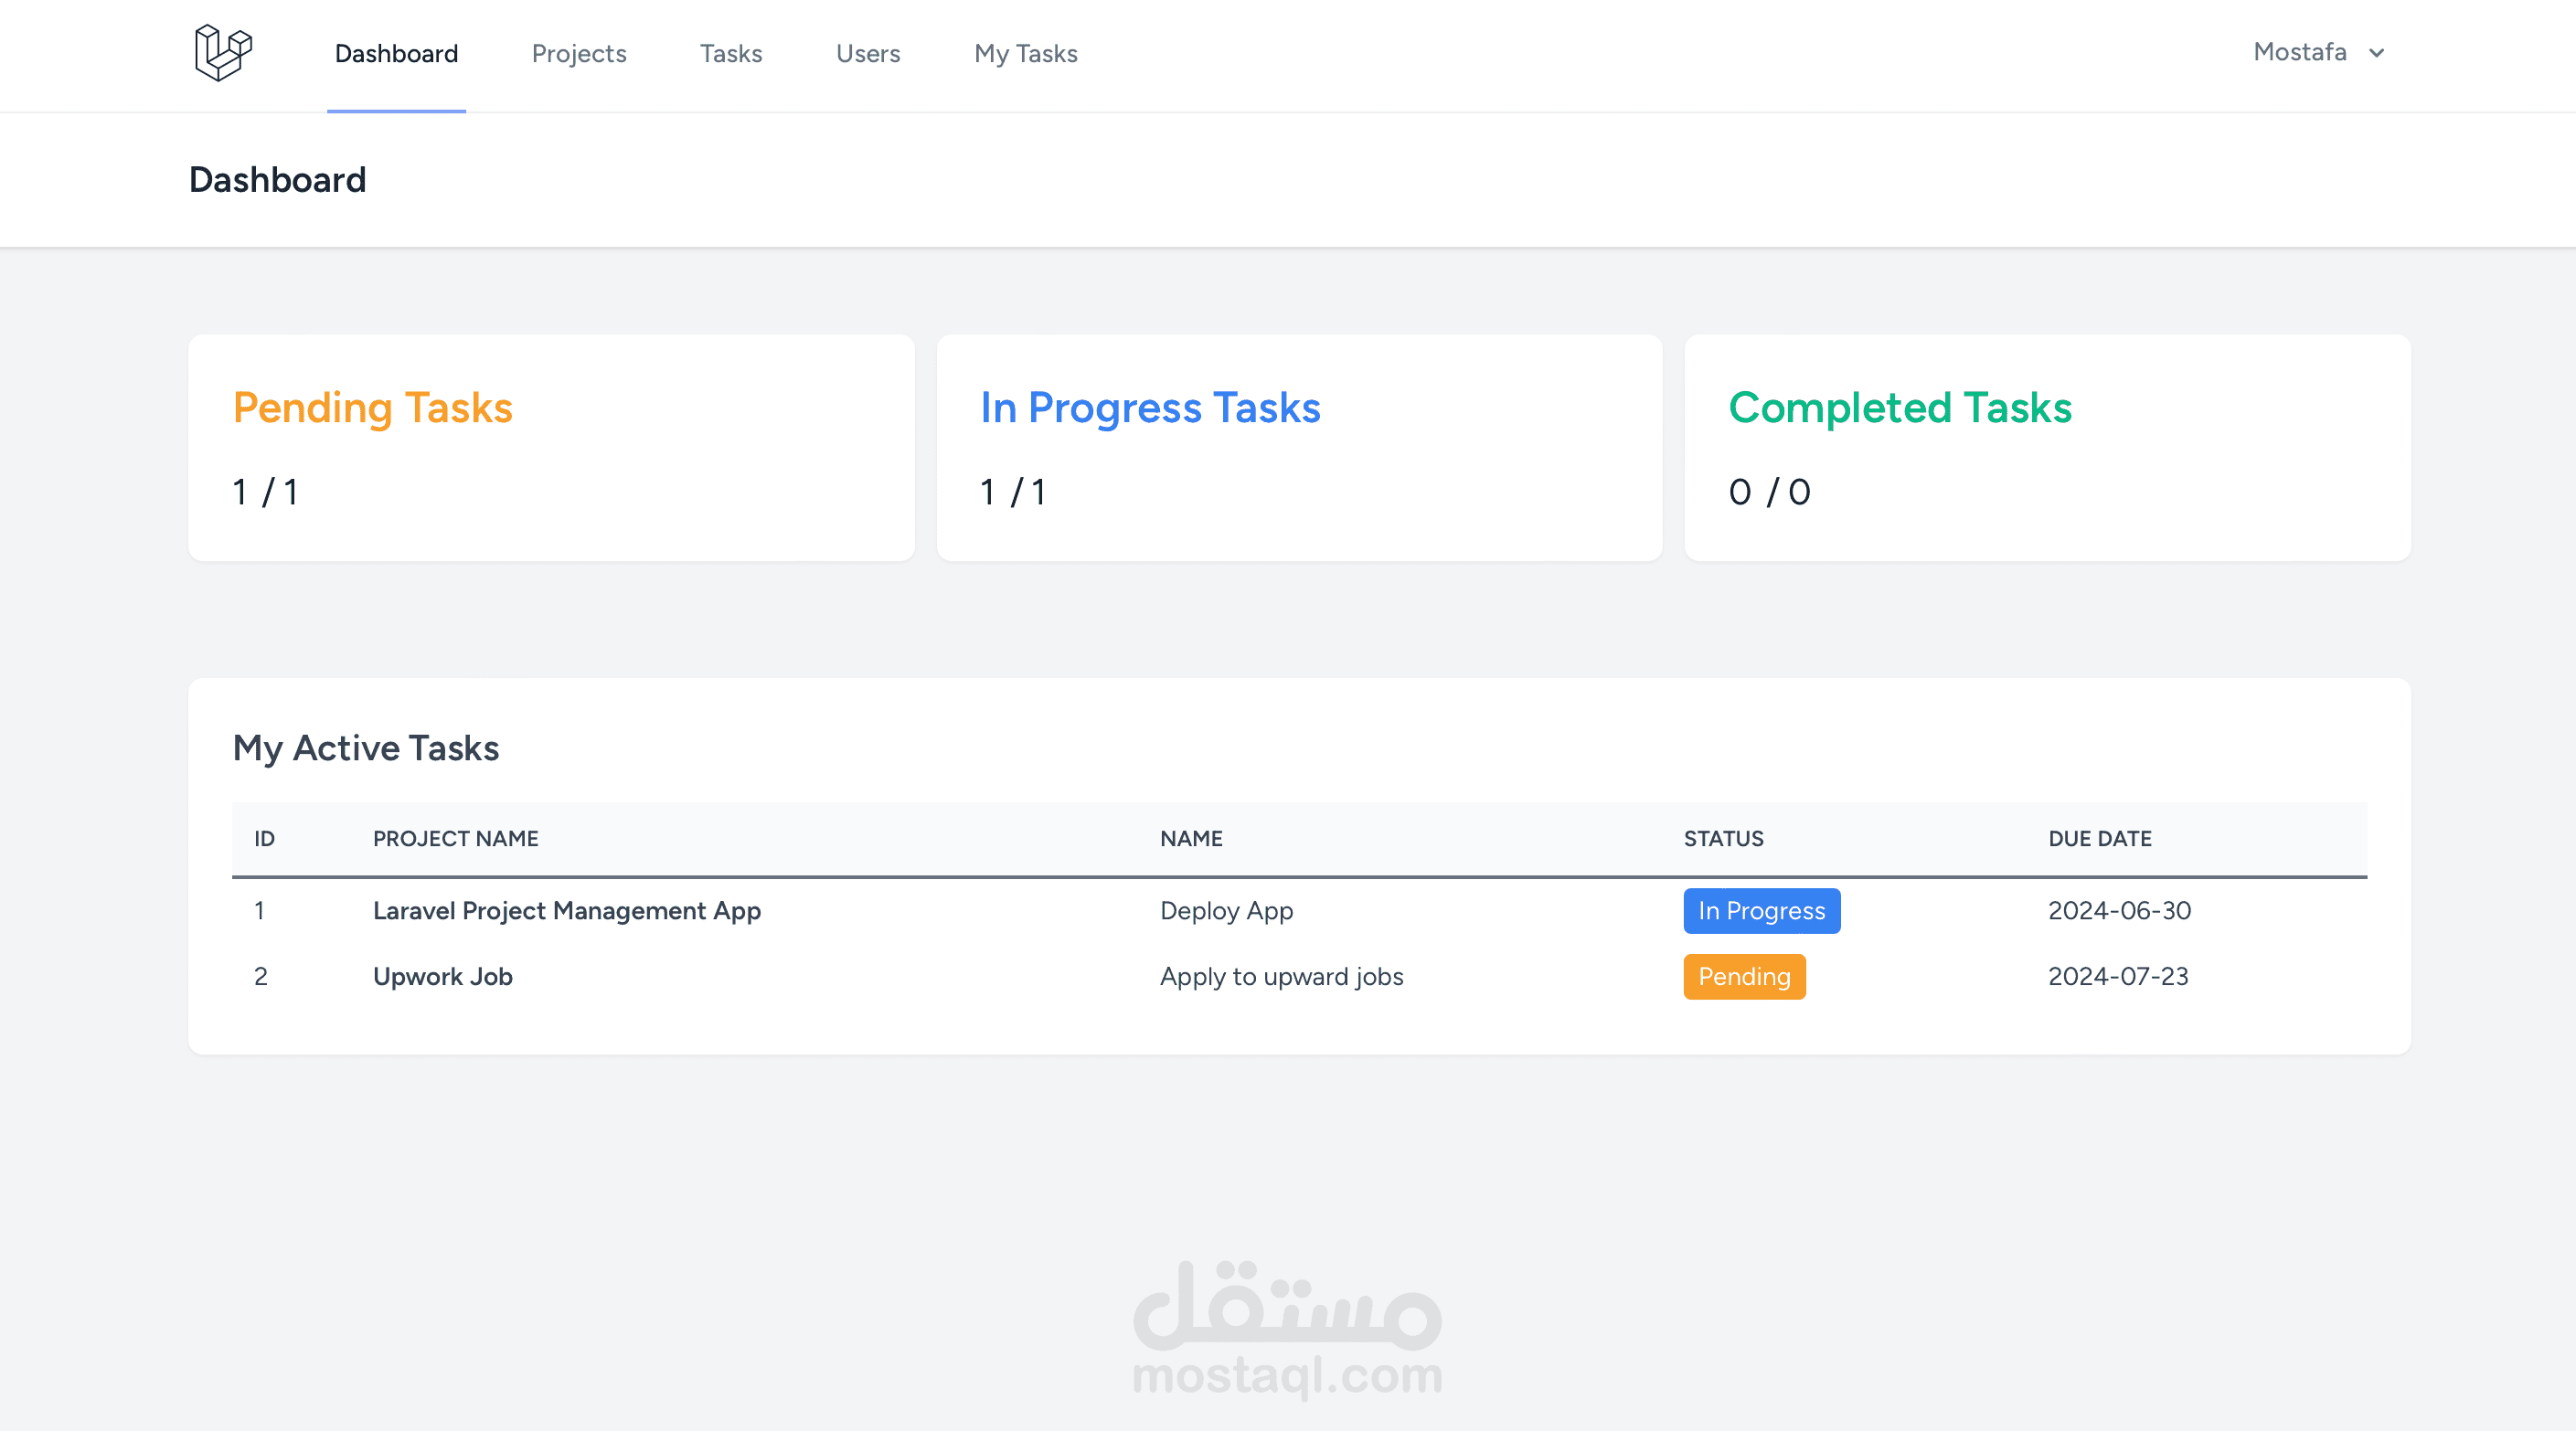Click the In Progress status badge
Screen dimensions: 2576x1431
pos(1761,910)
